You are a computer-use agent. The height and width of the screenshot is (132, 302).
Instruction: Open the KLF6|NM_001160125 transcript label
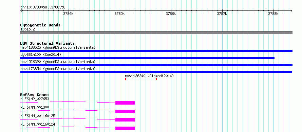(38, 116)
